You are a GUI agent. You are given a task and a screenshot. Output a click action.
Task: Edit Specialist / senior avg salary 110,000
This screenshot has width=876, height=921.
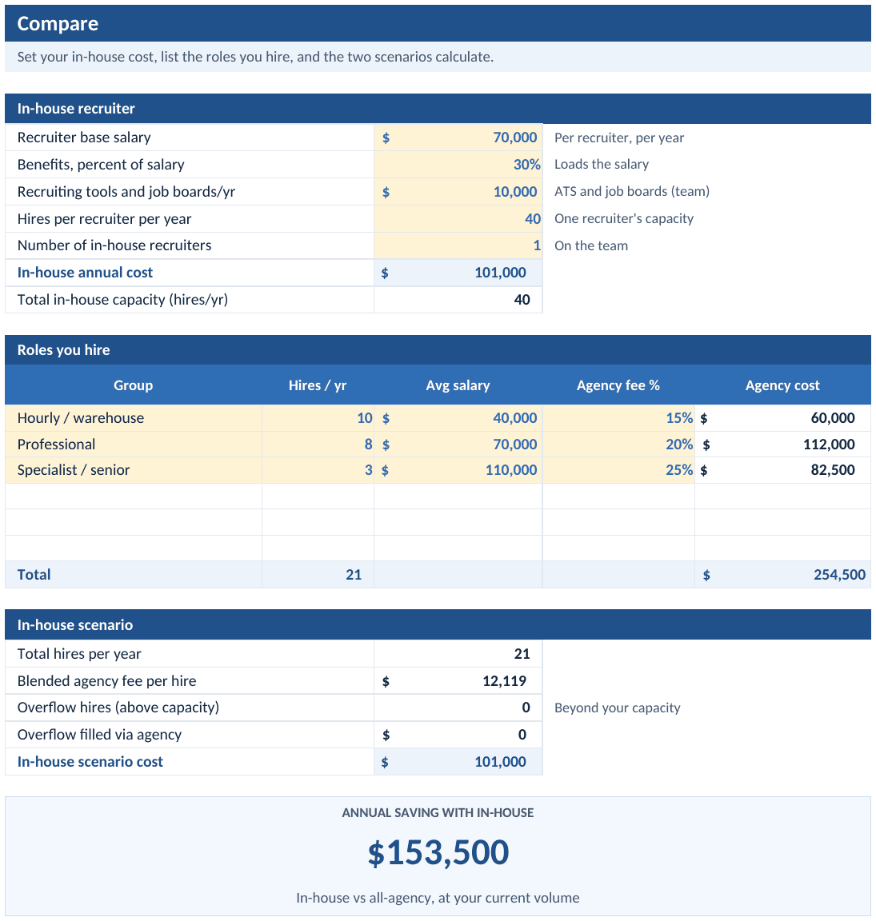point(458,470)
